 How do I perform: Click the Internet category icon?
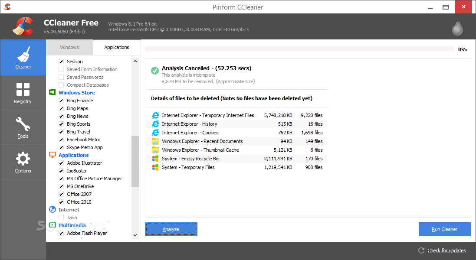tap(52, 209)
